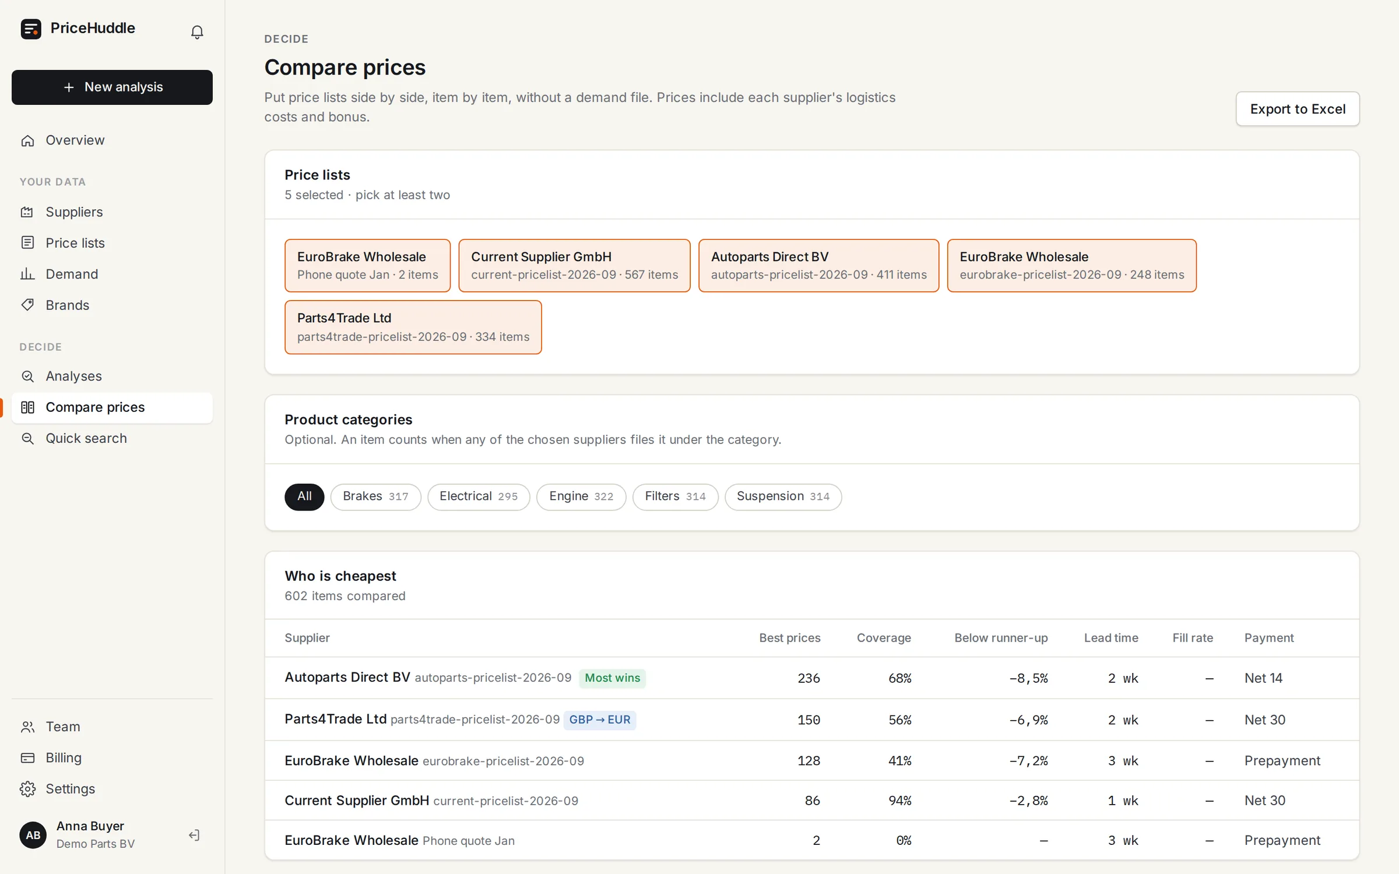
Task: Filter by Engine category
Action: click(581, 496)
